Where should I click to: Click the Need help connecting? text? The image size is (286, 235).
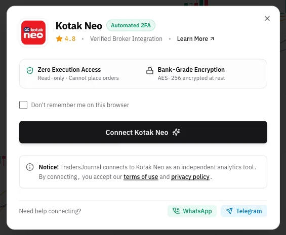[50, 211]
